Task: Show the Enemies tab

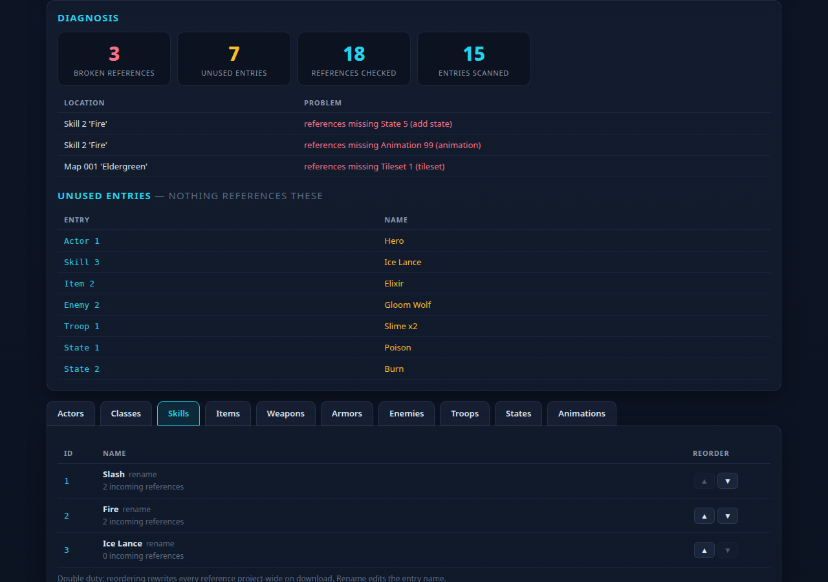Action: pyautogui.click(x=407, y=414)
